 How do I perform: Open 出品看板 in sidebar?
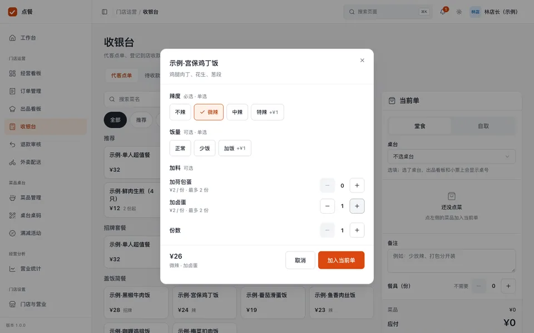point(46,109)
